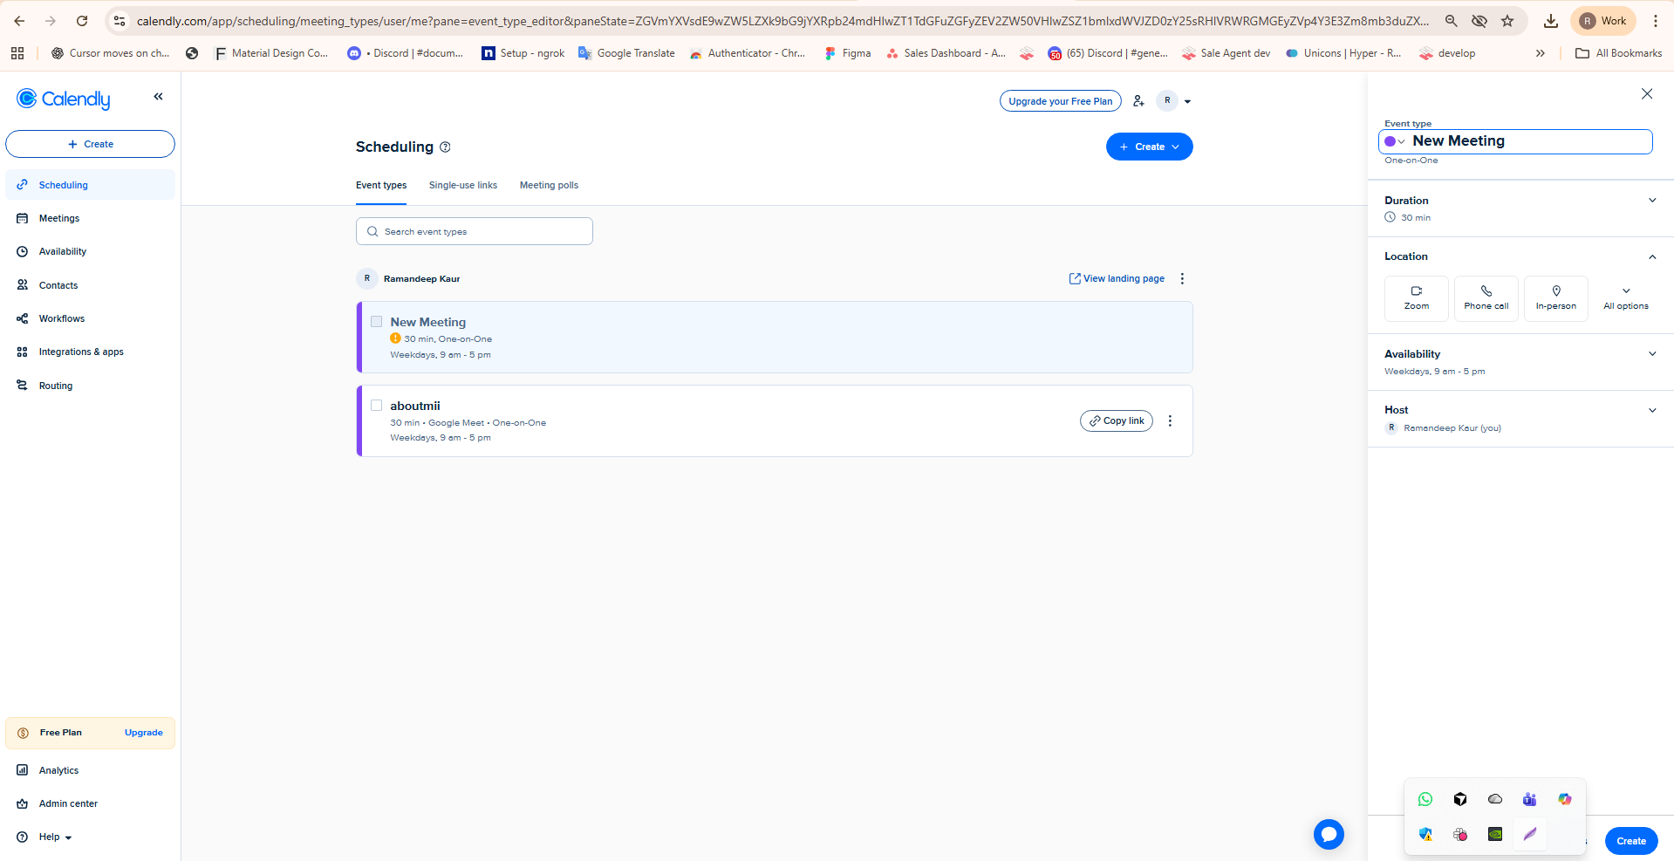Pick the In-person location option
The width and height of the screenshot is (1674, 861).
coord(1555,297)
